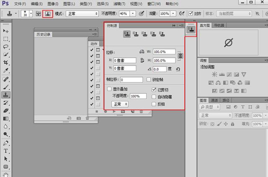
Task: Flip clone source vertically
Action: 142,60
